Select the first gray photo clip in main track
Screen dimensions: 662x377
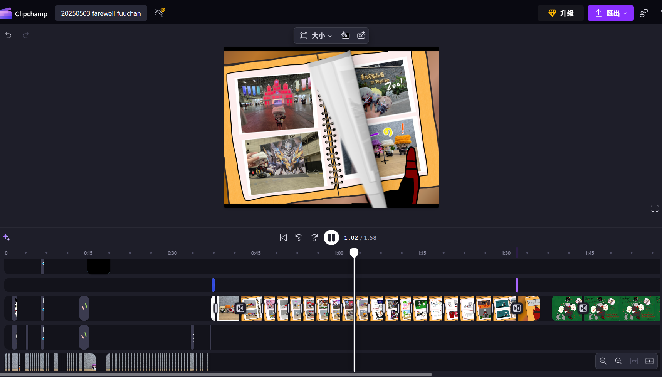[228, 308]
